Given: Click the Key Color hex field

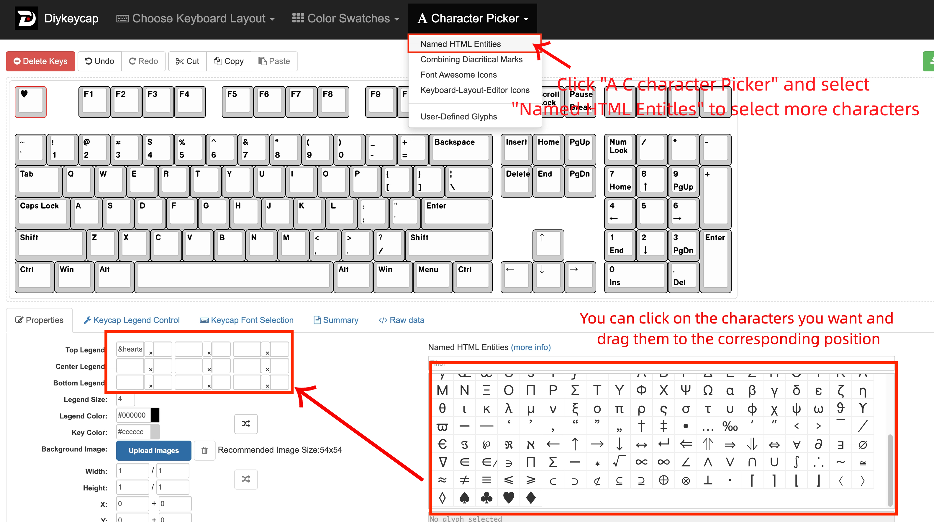Looking at the screenshot, I should point(133,432).
